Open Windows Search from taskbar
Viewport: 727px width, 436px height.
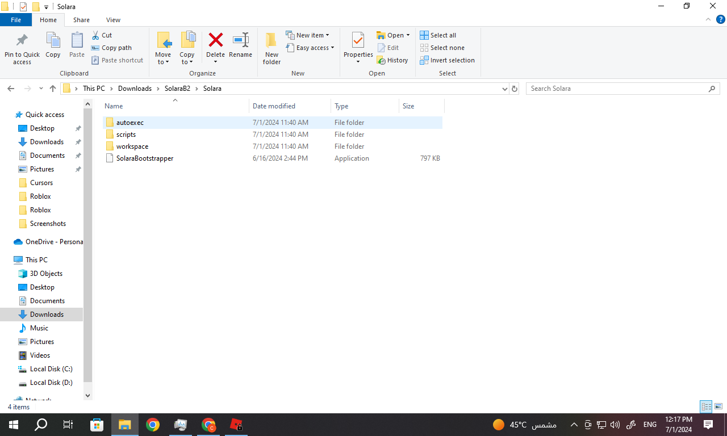[41, 425]
